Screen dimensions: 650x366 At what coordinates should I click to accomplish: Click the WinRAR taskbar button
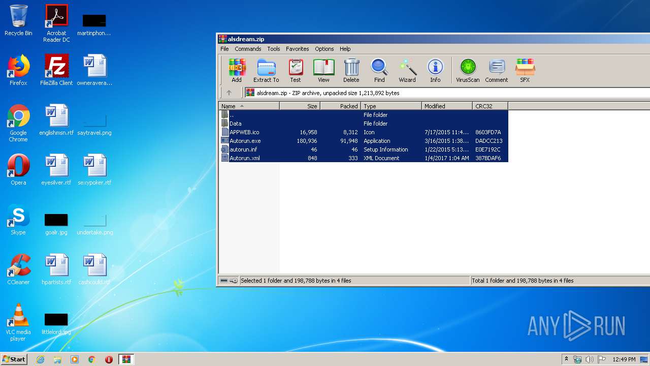(126, 359)
